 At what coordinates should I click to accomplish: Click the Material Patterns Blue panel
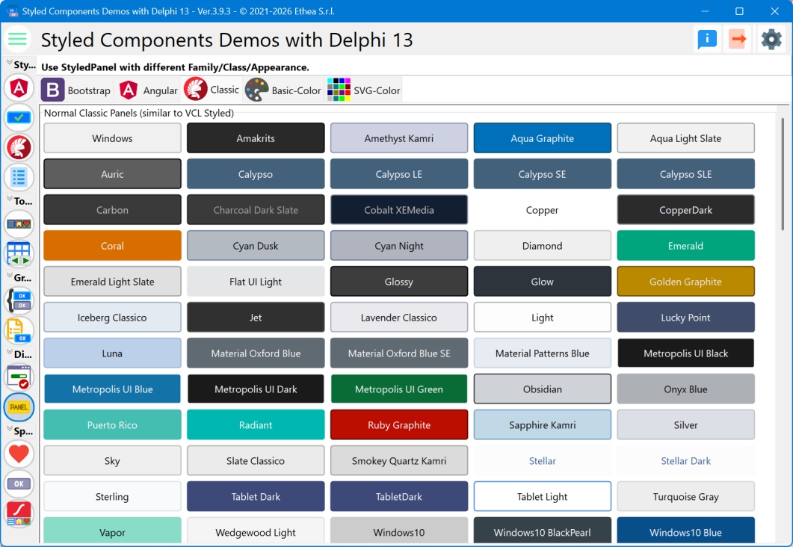542,353
